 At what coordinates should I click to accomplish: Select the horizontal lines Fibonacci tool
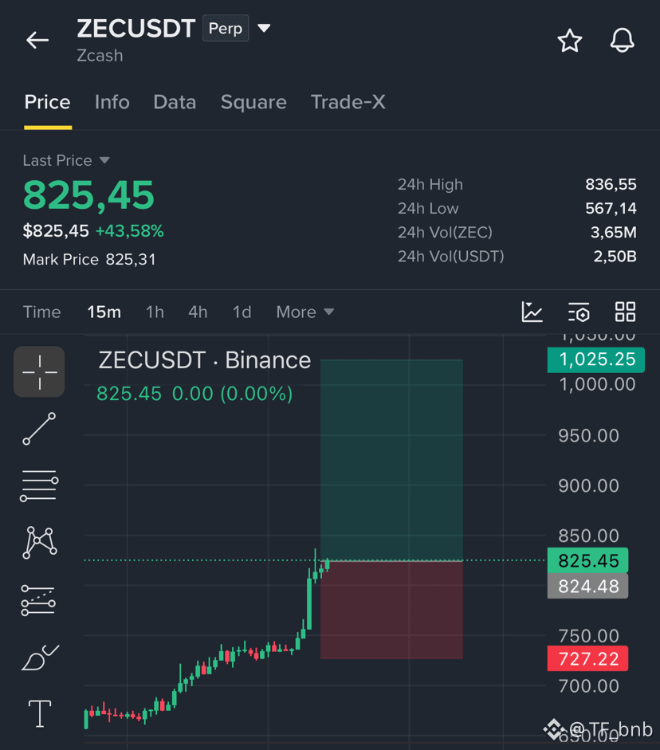(x=39, y=485)
